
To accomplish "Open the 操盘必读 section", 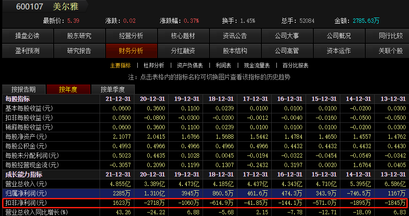I will [27, 36].
